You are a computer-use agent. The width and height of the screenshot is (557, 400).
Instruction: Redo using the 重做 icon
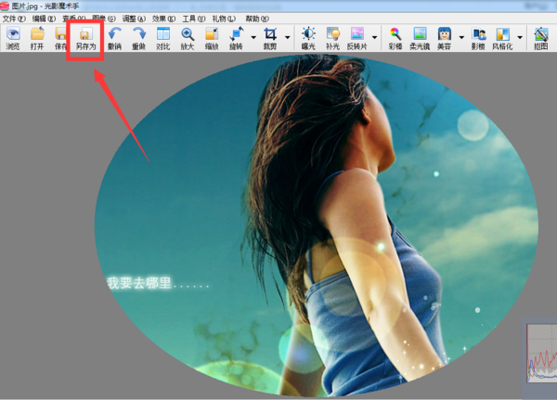(x=138, y=38)
